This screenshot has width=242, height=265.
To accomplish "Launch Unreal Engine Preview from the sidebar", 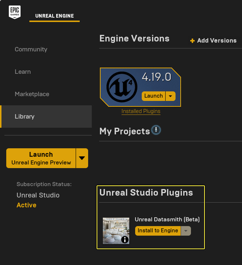I will coord(41,158).
